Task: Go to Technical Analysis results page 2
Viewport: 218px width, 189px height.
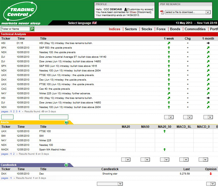Action: click(14, 111)
